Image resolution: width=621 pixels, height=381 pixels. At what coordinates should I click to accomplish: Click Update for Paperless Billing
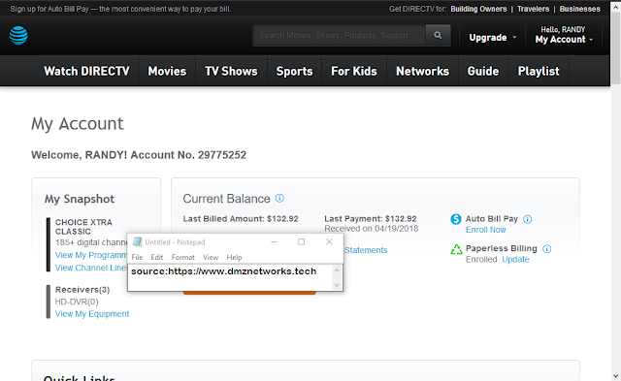coord(515,260)
